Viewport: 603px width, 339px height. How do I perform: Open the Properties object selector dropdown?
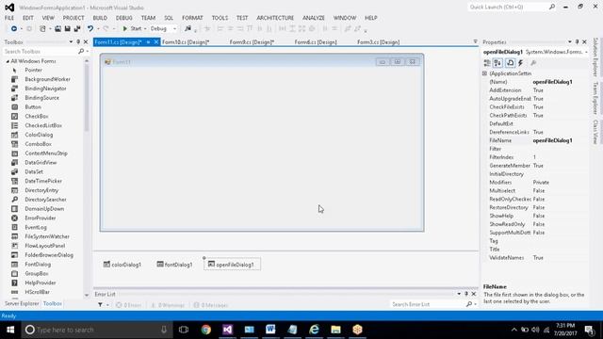click(586, 52)
